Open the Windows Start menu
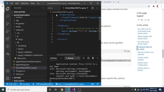 (3, 90)
